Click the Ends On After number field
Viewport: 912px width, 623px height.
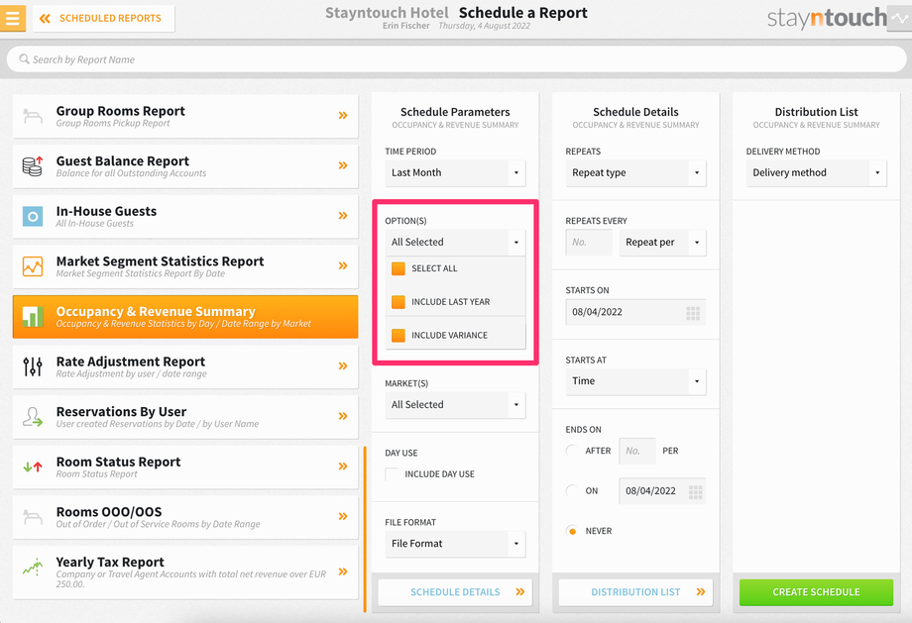point(637,451)
